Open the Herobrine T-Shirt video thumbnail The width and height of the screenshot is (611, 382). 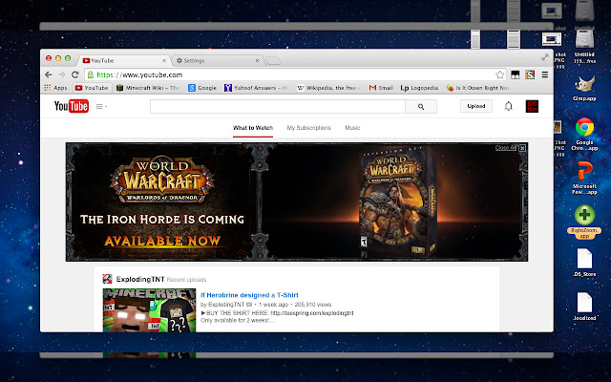click(149, 310)
